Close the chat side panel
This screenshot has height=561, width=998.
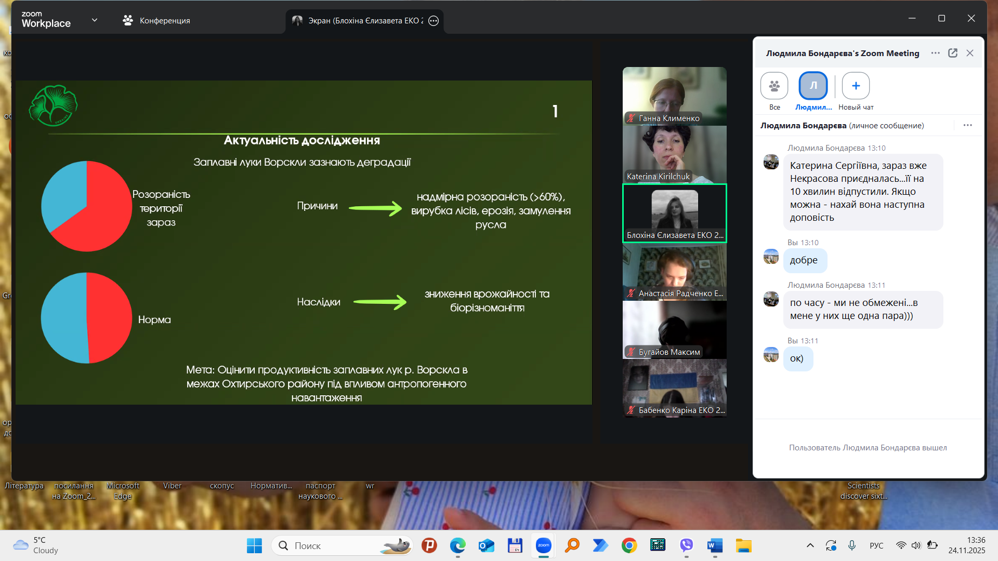click(x=970, y=53)
